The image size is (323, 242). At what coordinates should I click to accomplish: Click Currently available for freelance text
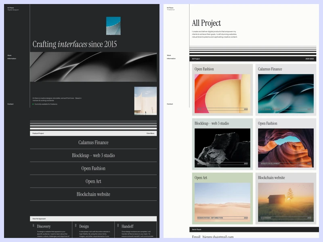(46, 104)
